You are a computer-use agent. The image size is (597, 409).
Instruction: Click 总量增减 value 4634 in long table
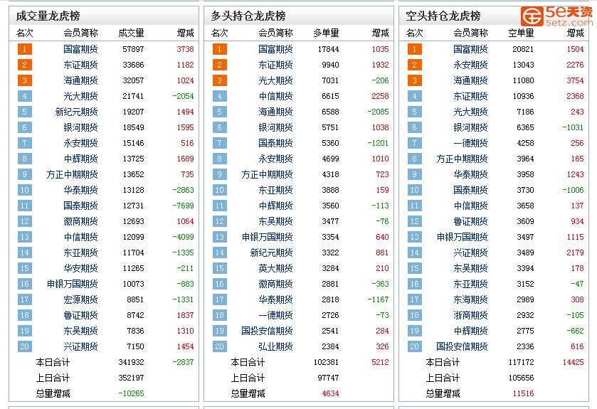330,393
